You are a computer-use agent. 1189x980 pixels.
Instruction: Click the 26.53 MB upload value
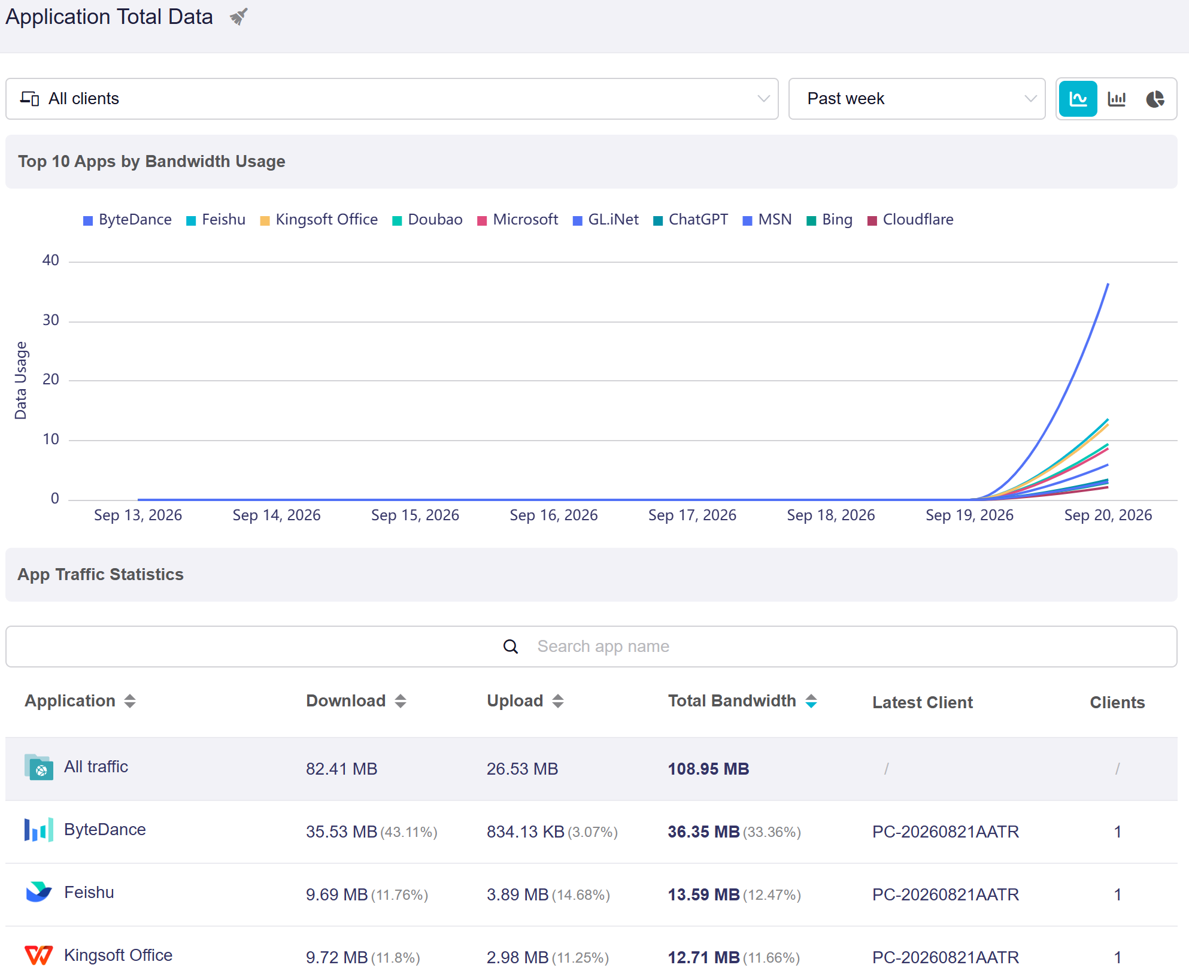(x=523, y=769)
